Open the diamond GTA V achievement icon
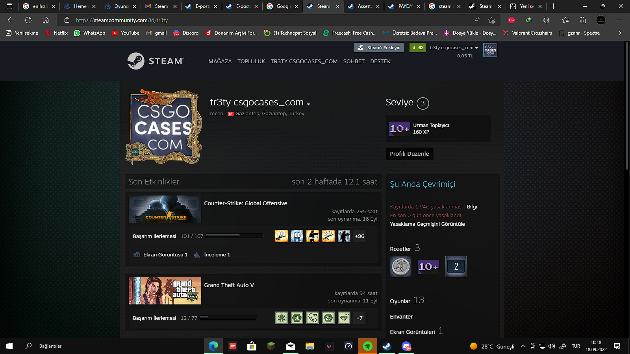This screenshot has height=354, width=630. coord(344,318)
